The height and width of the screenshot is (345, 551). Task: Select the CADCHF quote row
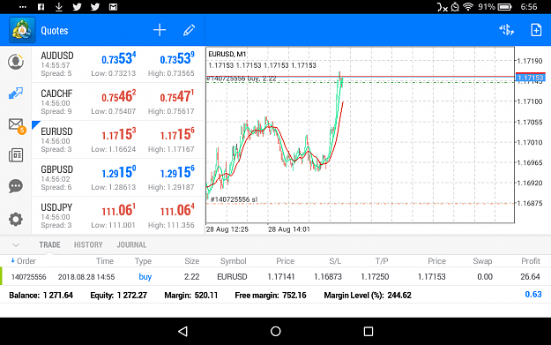pos(118,102)
